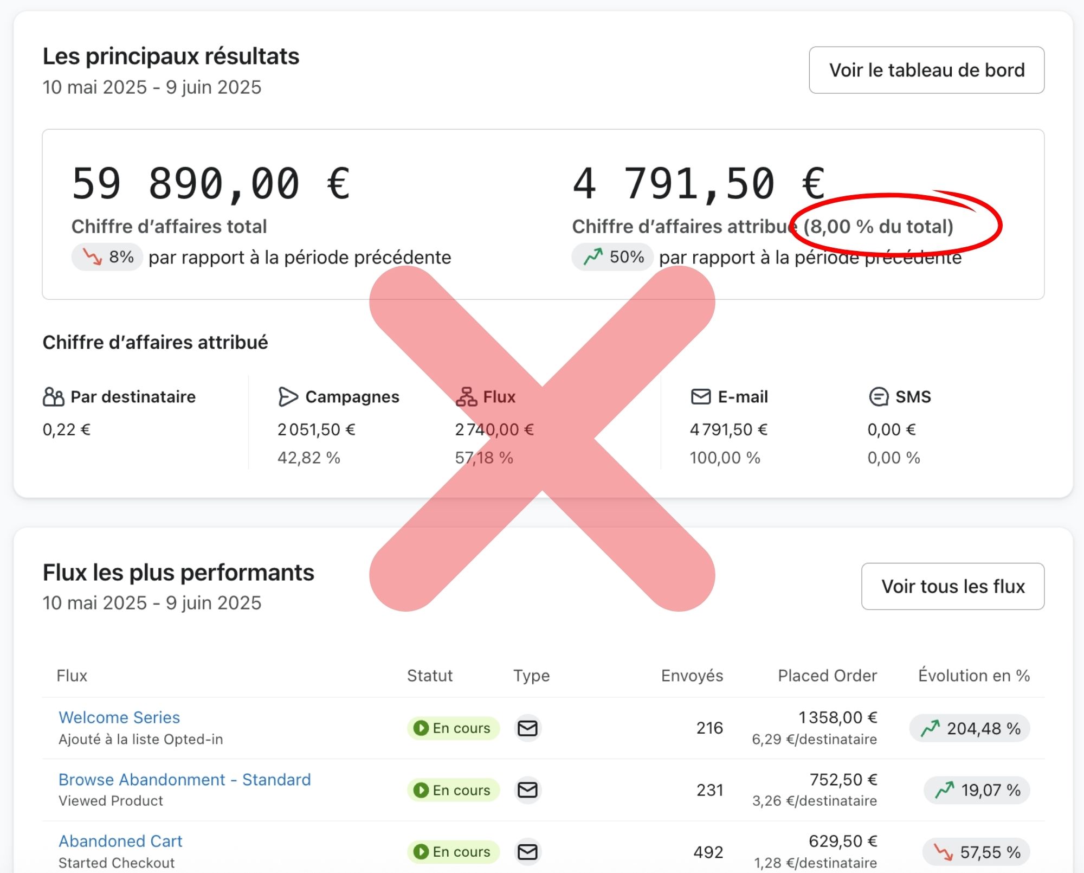Click the E-mail envelope icon
The height and width of the screenshot is (873, 1084).
701,397
